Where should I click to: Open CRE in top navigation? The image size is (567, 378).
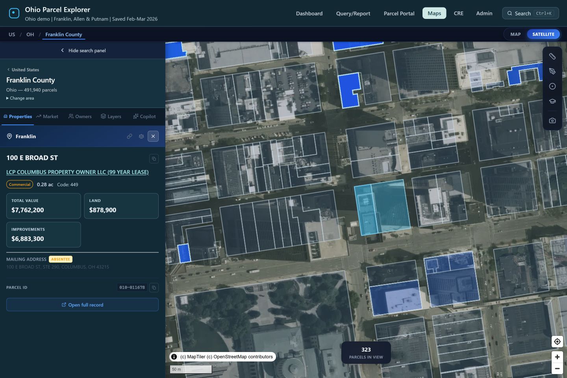[x=459, y=13]
